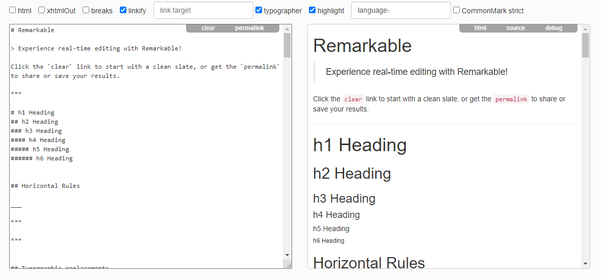Click the preview pane scrollbar down arrow

click(x=585, y=264)
